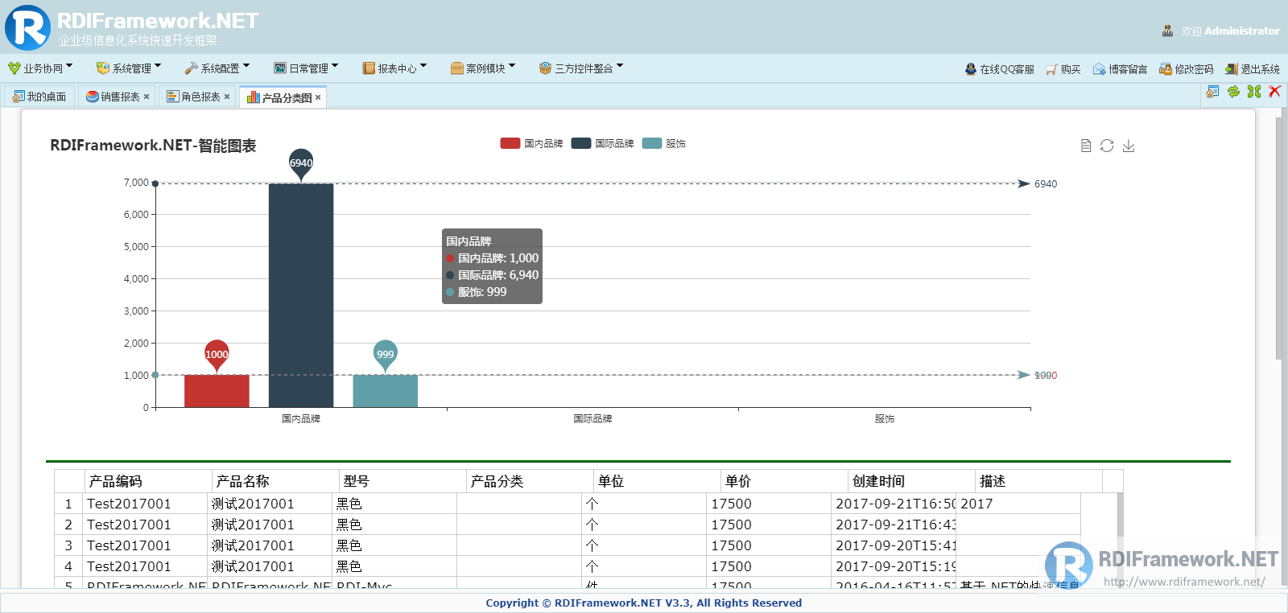Viewport: 1288px width, 613px height.
Task: Click the 描述 column header
Action: click(1038, 481)
